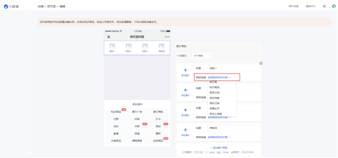Open 用户反馈 in the top bar
This screenshot has height=158, width=338.
pyautogui.click(x=294, y=6)
